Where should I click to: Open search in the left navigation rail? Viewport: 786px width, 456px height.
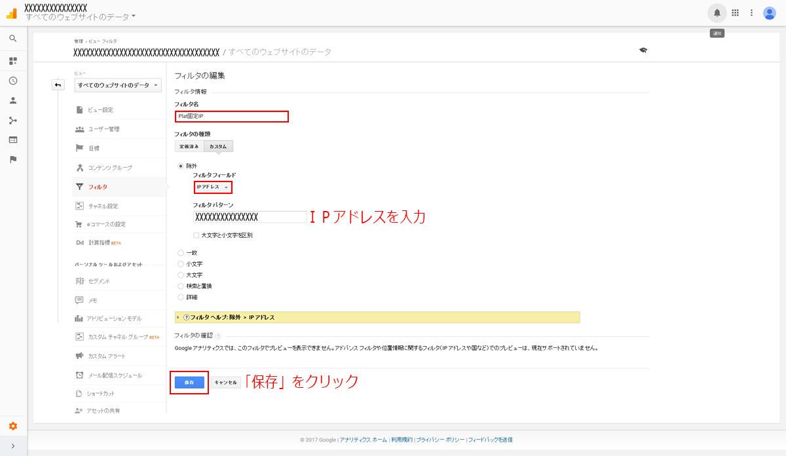13,39
